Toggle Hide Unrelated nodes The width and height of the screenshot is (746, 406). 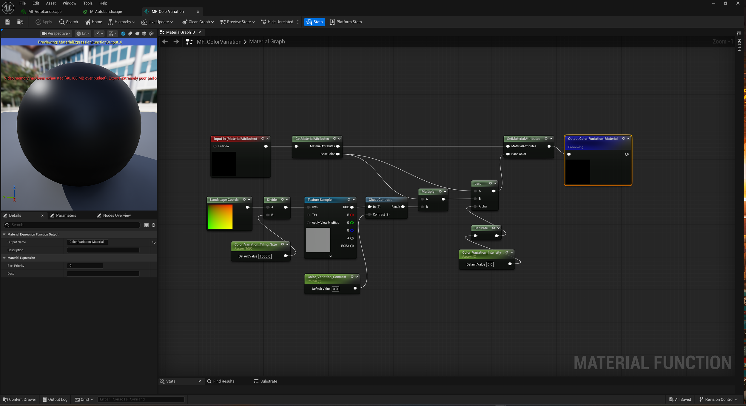(277, 22)
